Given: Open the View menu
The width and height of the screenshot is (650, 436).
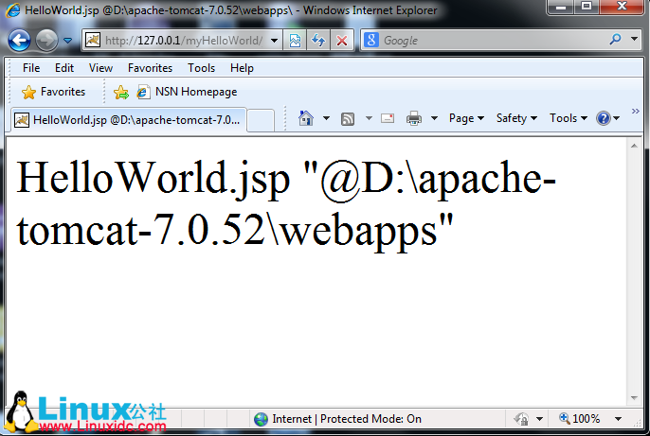Looking at the screenshot, I should [100, 68].
